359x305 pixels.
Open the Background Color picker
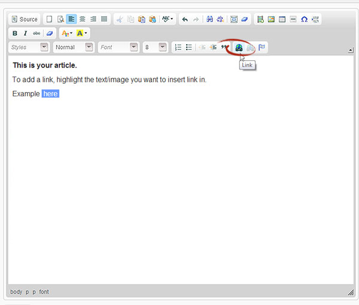click(x=82, y=33)
